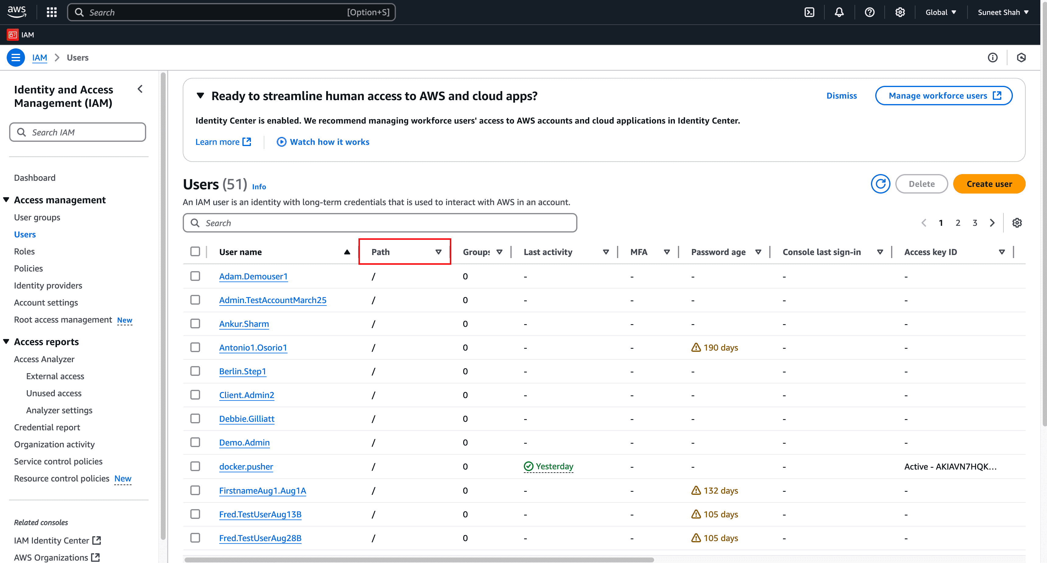Collapse the streamline access banner
This screenshot has width=1047, height=563.
pos(200,96)
